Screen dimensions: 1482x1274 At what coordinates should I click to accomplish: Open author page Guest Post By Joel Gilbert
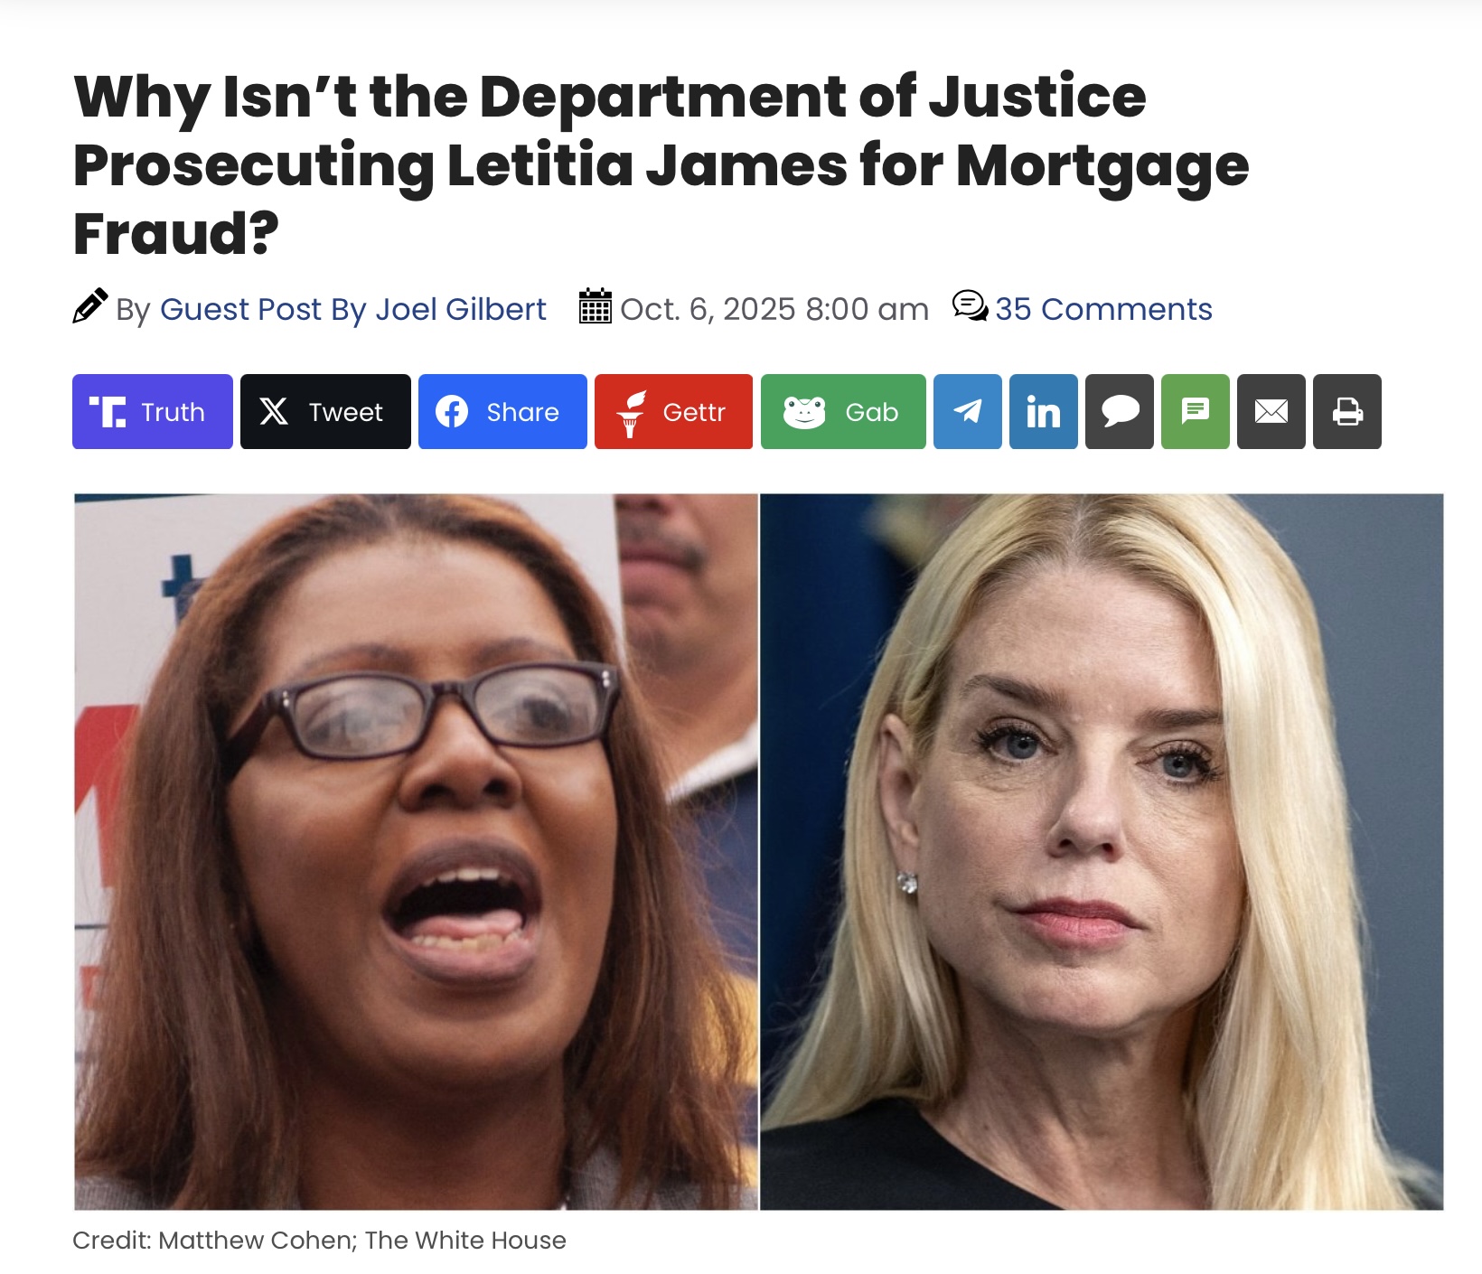(x=353, y=309)
